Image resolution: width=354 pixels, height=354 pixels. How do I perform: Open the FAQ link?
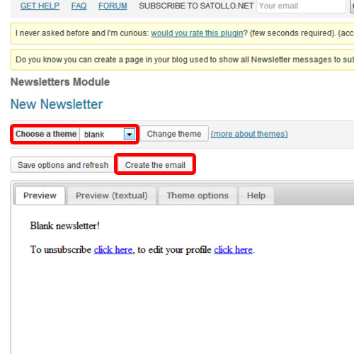coord(79,6)
